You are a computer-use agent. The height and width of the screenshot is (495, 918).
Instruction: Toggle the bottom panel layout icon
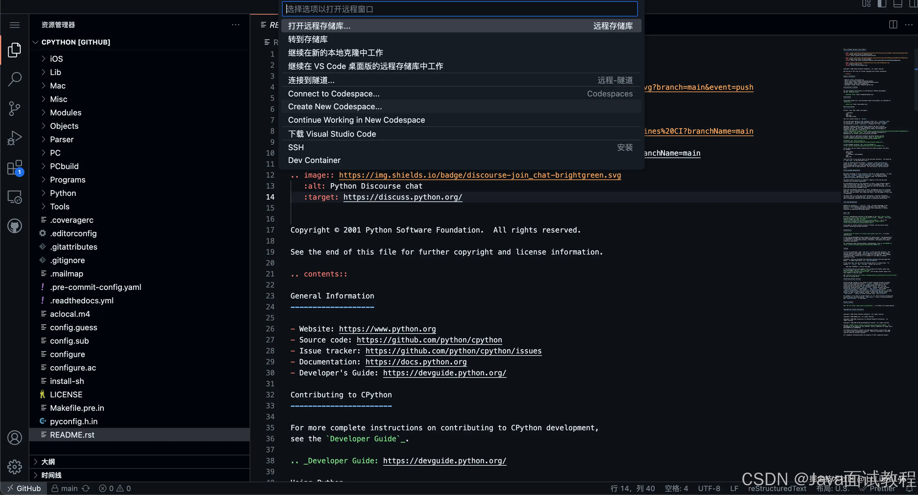[898, 4]
